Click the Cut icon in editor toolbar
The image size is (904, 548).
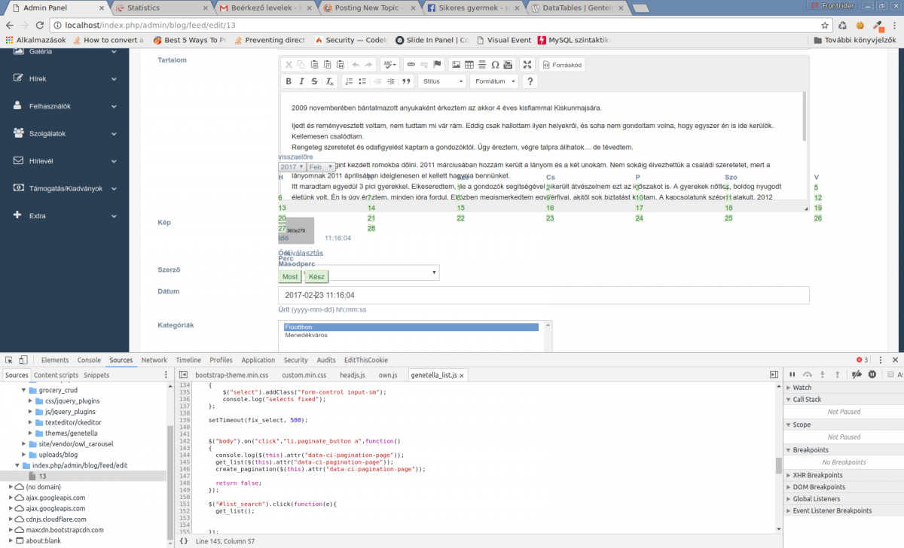(x=289, y=65)
